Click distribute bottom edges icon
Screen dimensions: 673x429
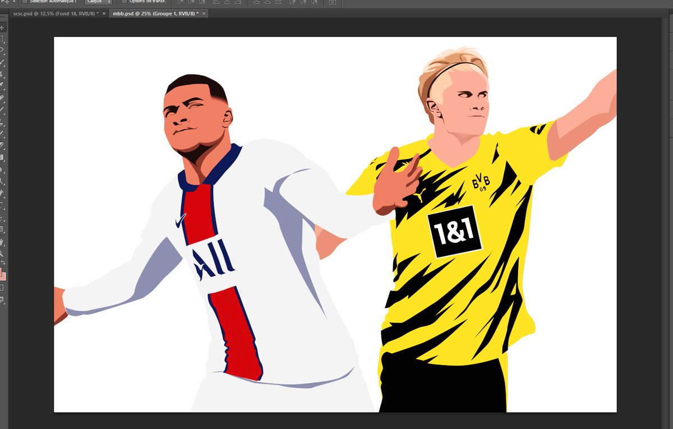(278, 2)
